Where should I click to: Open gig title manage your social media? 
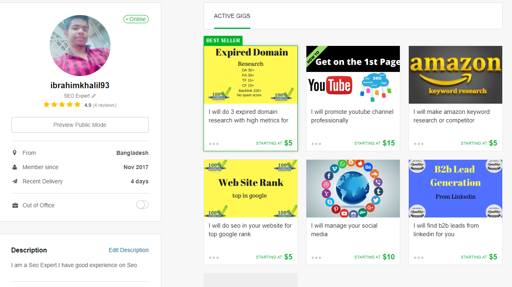[344, 230]
